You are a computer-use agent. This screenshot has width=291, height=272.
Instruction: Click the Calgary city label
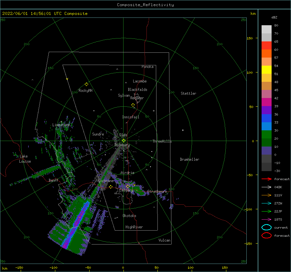pyautogui.click(x=126, y=190)
